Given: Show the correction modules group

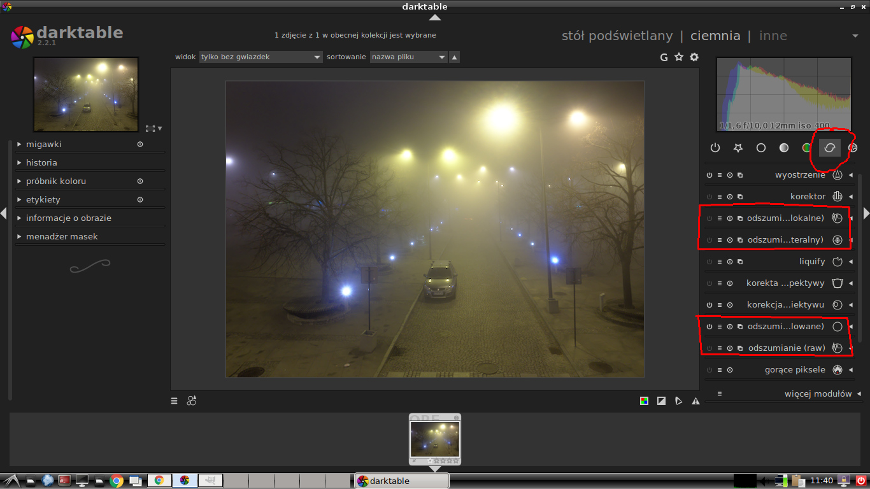Looking at the screenshot, I should point(829,148).
